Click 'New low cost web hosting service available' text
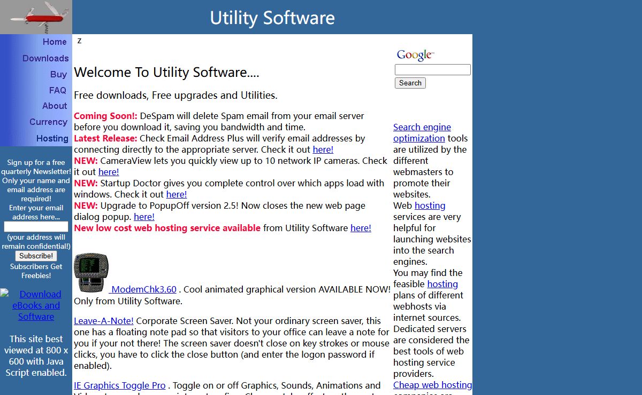Viewport: 642px width, 395px height. 167,228
